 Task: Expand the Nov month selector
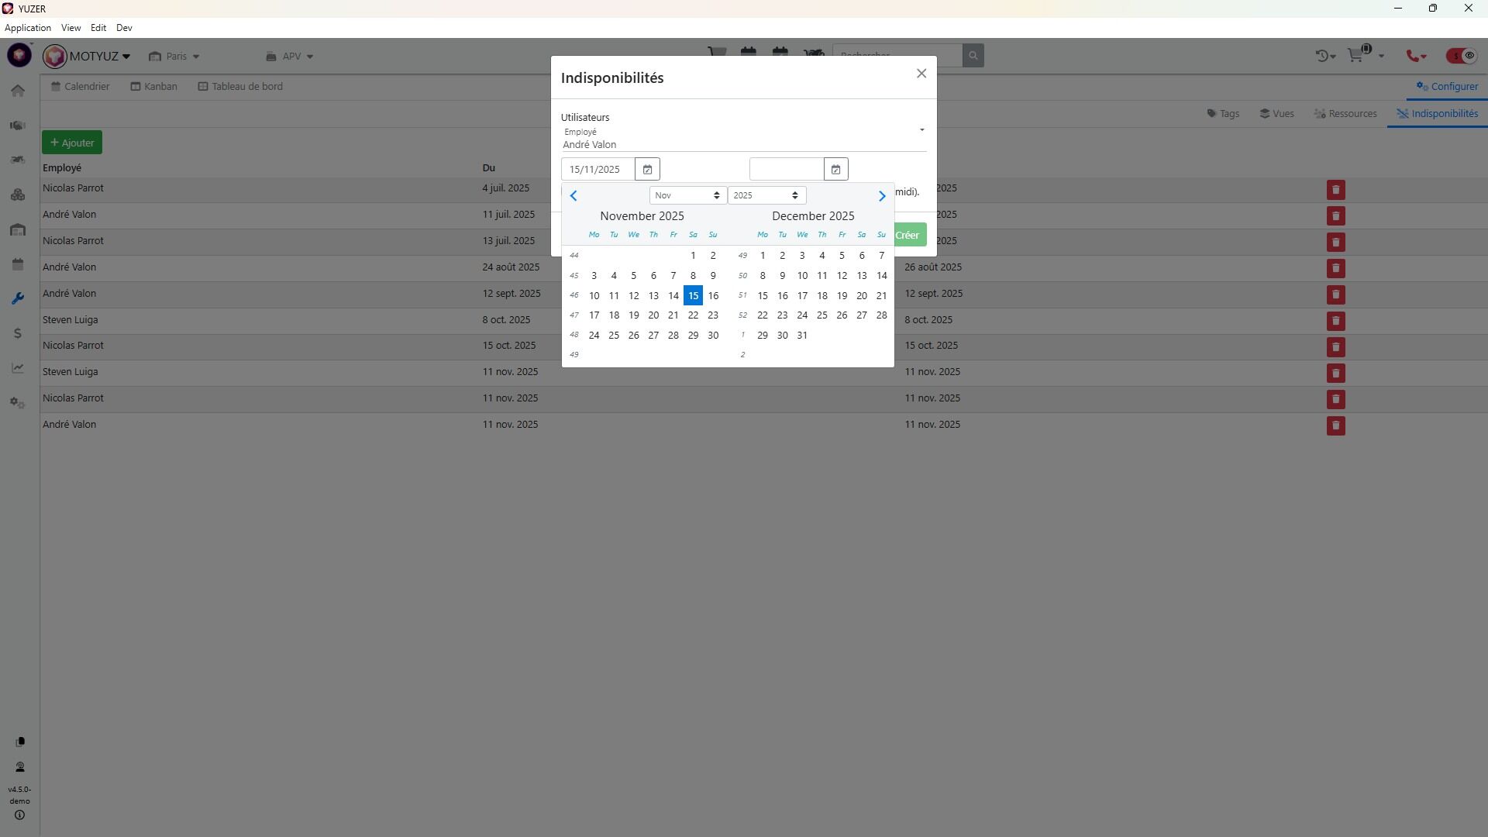tap(687, 196)
